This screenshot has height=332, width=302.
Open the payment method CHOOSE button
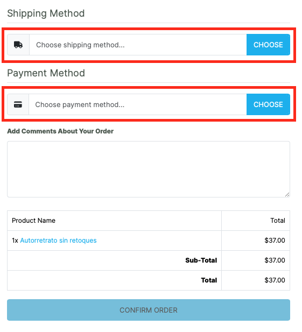(x=268, y=104)
